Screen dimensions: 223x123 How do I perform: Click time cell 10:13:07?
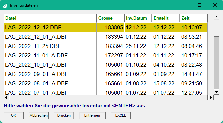coord(192,27)
